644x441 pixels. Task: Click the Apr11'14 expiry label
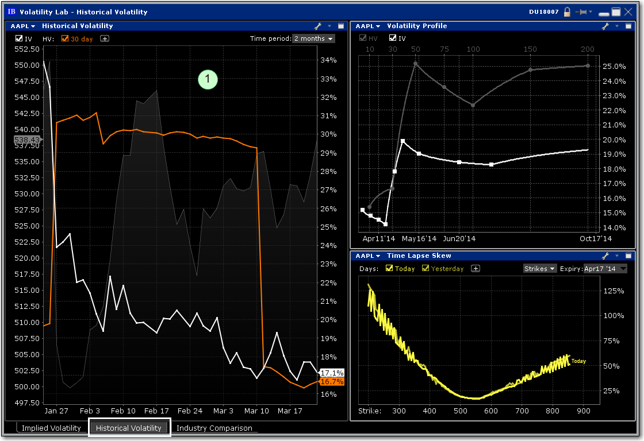click(x=379, y=238)
